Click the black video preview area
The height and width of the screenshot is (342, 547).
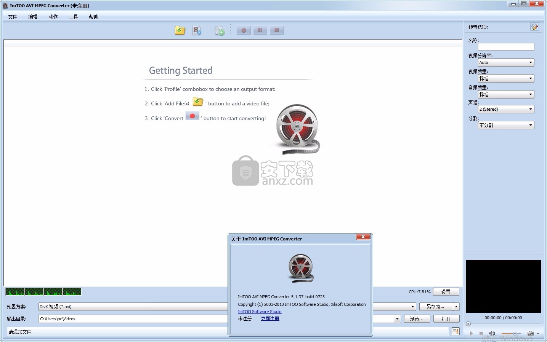[x=504, y=286]
